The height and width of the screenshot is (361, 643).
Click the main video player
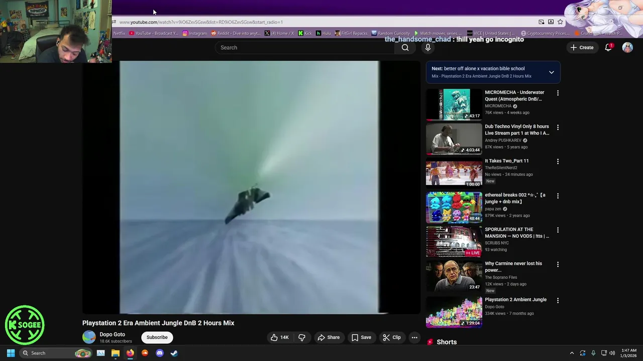click(251, 188)
